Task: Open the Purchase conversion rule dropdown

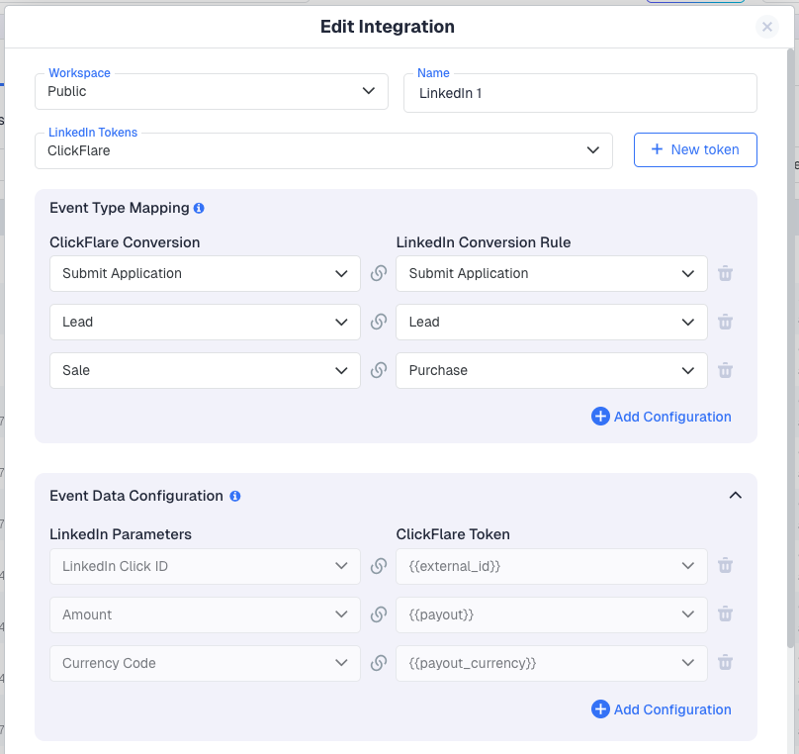Action: click(x=551, y=371)
